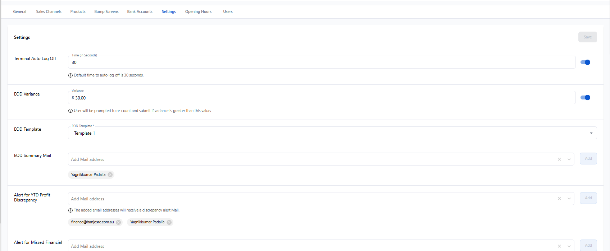Disable the Terminal Auto Log Off toggle
The height and width of the screenshot is (251, 610).
tap(585, 62)
